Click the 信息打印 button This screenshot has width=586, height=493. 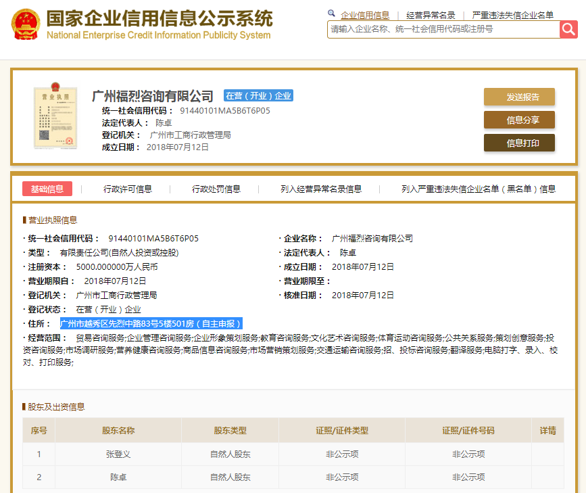[519, 143]
